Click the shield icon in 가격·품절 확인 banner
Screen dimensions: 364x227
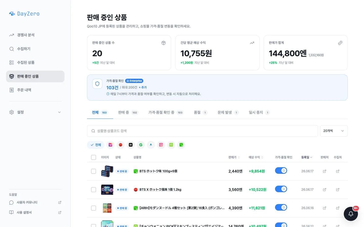pyautogui.click(x=97, y=84)
